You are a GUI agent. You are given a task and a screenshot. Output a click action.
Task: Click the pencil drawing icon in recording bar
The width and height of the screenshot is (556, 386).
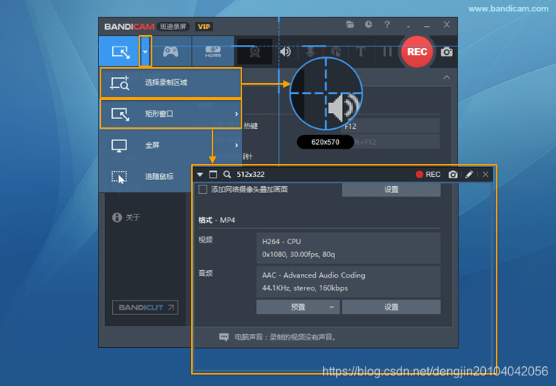(469, 175)
